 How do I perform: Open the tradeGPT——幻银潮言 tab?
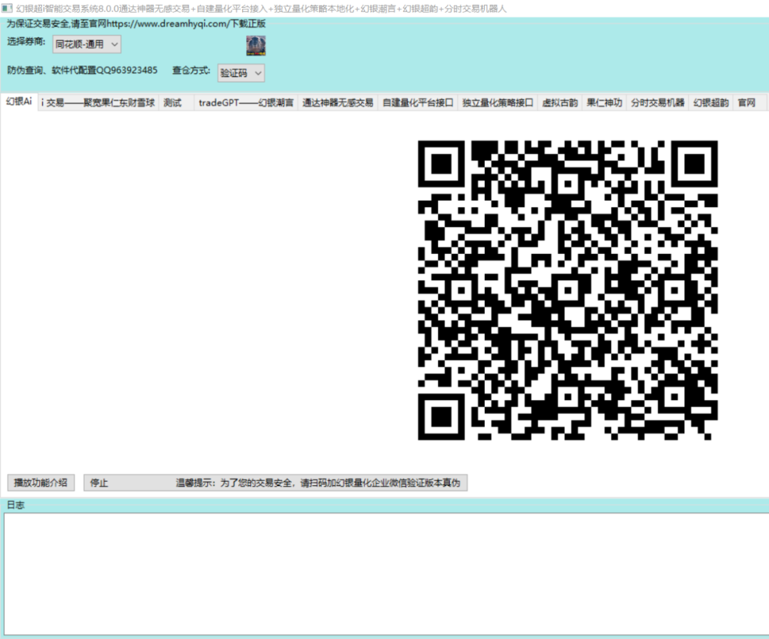pyautogui.click(x=246, y=102)
